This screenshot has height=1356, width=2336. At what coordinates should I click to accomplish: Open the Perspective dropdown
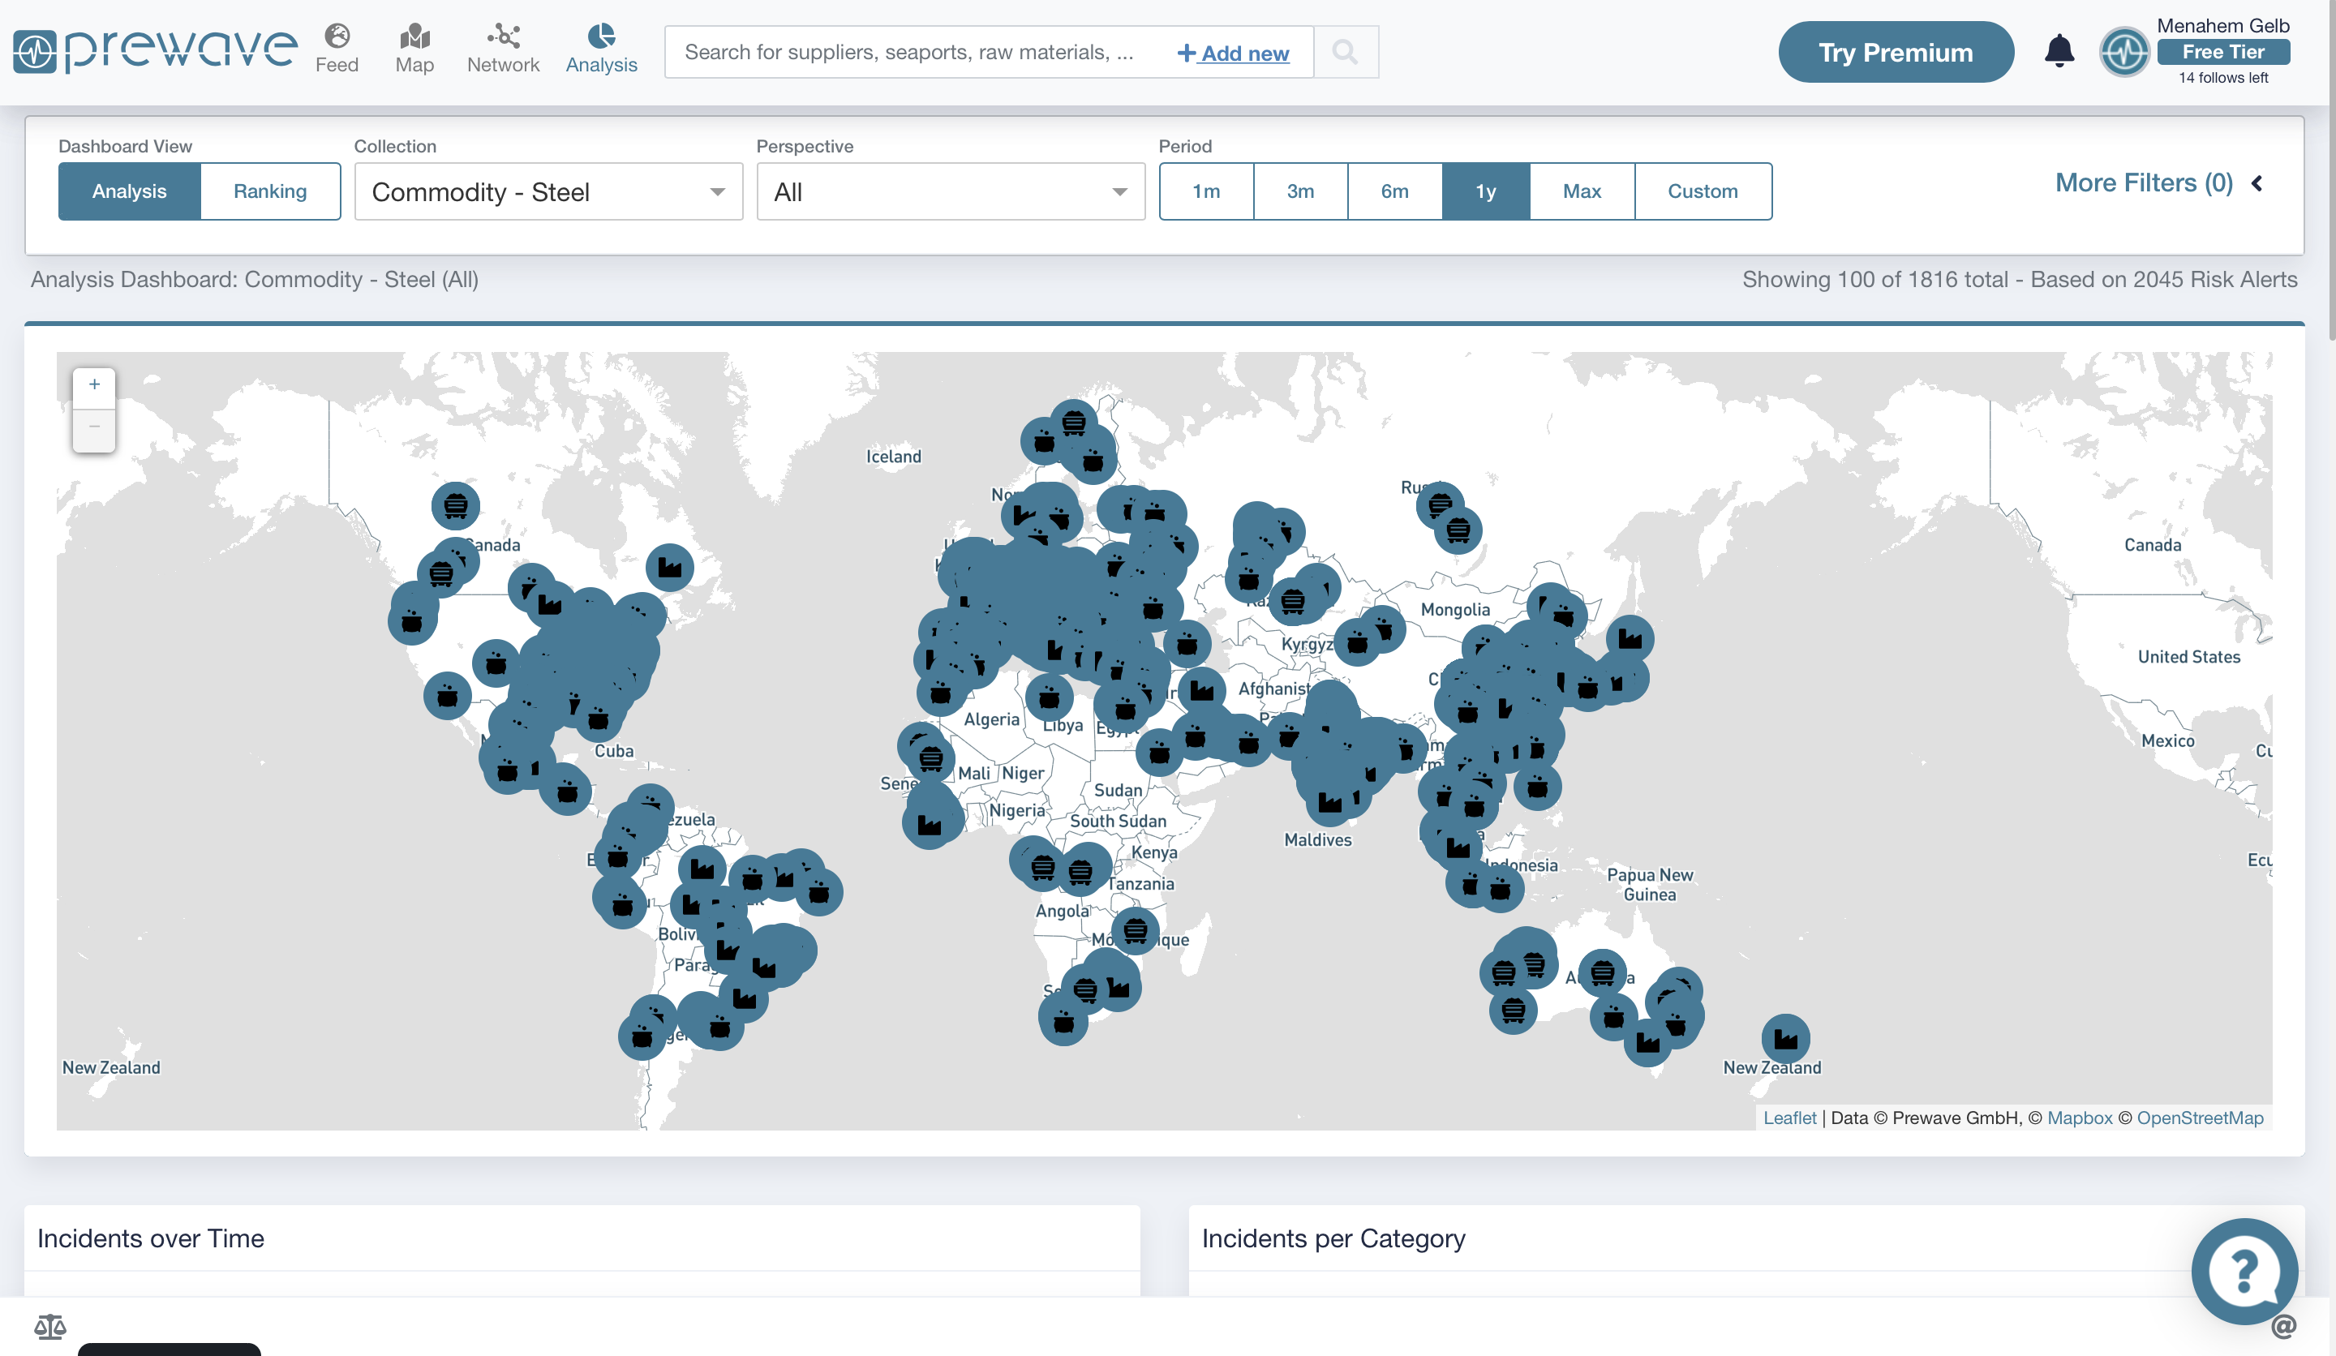[x=950, y=192]
